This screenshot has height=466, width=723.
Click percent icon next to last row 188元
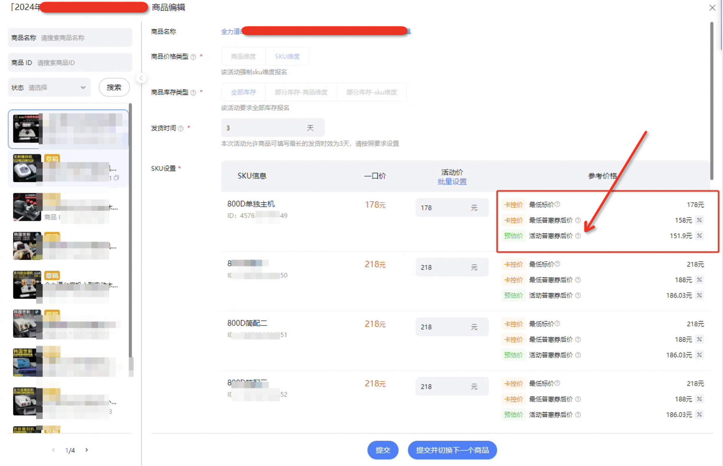[699, 399]
